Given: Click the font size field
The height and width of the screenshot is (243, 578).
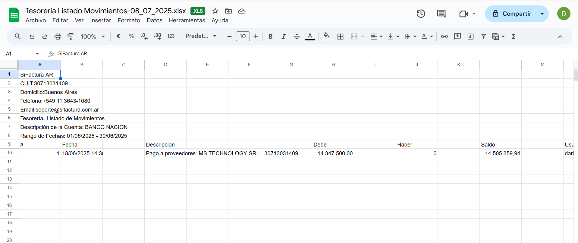Looking at the screenshot, I should 243,36.
